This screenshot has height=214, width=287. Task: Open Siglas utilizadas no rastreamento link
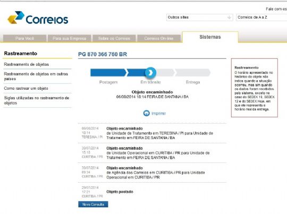[x=37, y=100]
